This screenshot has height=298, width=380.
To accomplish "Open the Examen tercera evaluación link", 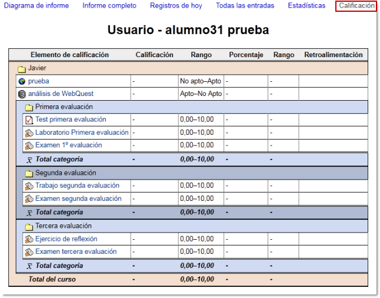I will coord(76,252).
